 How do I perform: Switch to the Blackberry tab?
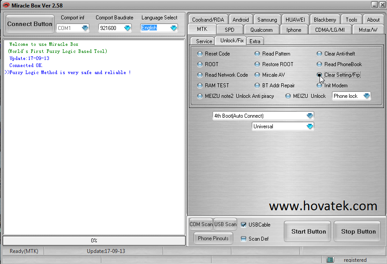click(x=325, y=20)
